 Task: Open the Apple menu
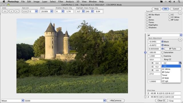[4, 1]
